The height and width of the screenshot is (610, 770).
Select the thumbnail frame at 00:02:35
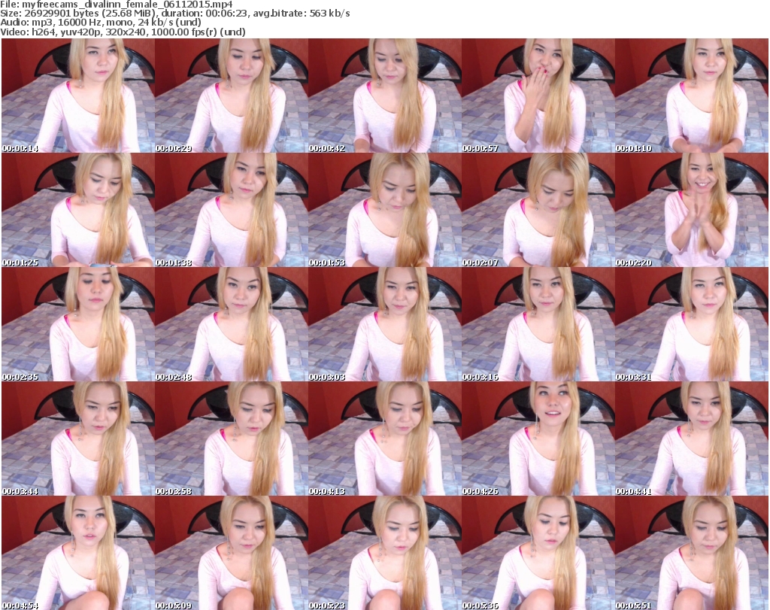tap(78, 324)
